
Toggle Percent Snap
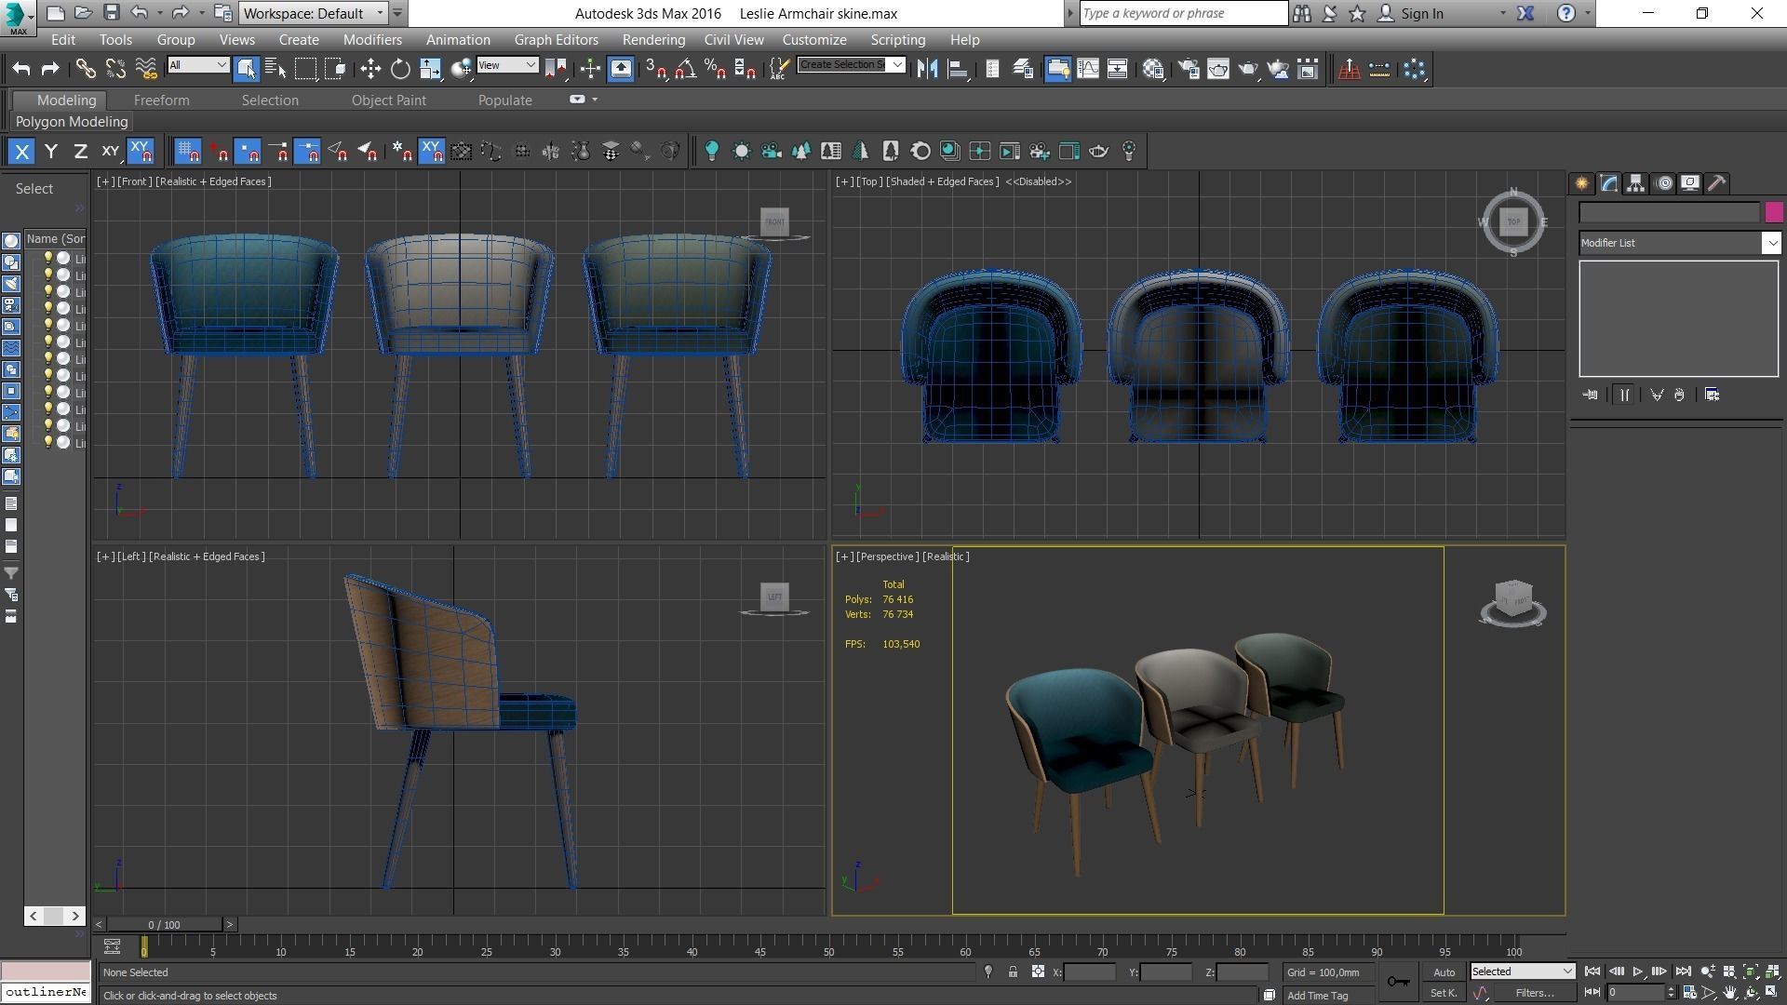coord(716,69)
